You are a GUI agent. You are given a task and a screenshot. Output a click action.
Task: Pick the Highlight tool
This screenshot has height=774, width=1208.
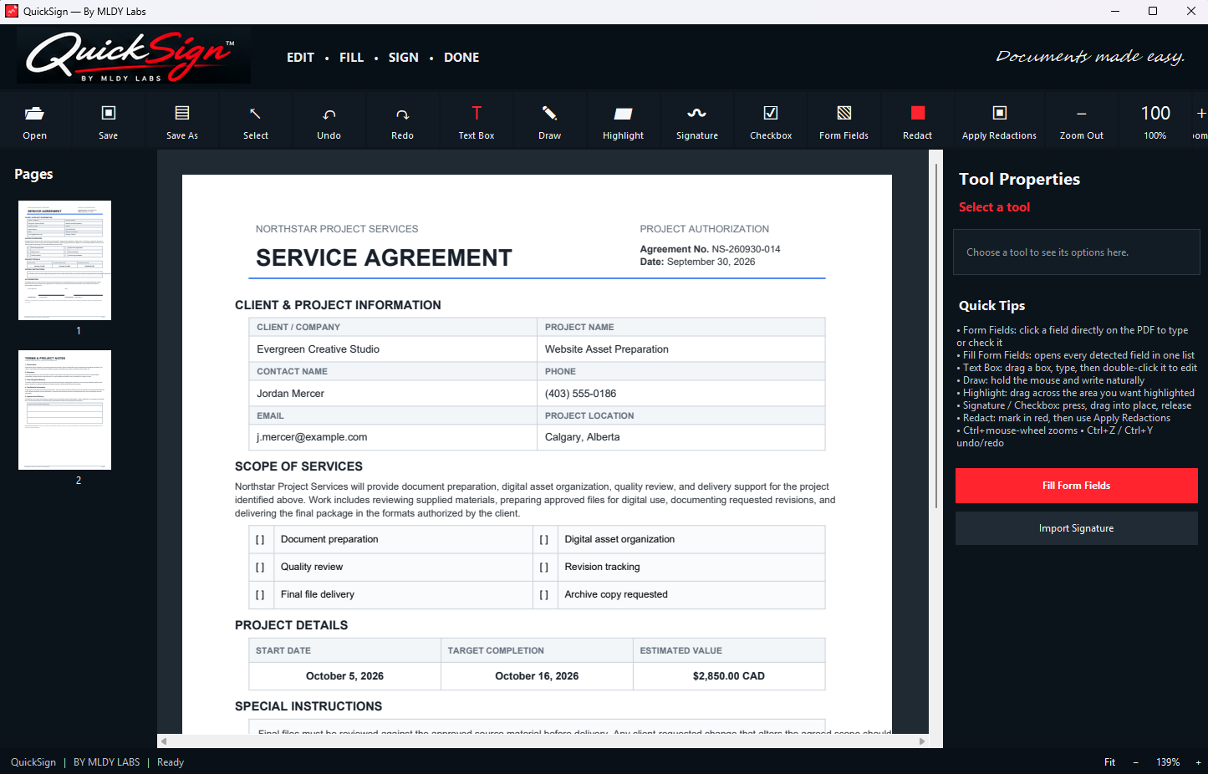(624, 120)
